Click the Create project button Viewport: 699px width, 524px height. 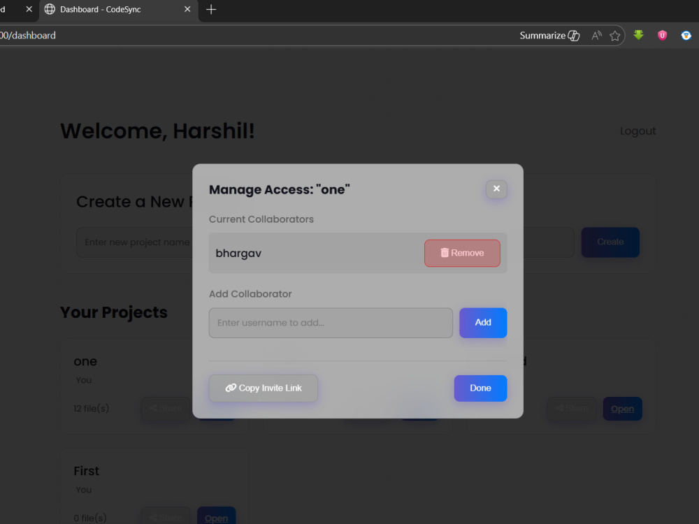tap(610, 242)
